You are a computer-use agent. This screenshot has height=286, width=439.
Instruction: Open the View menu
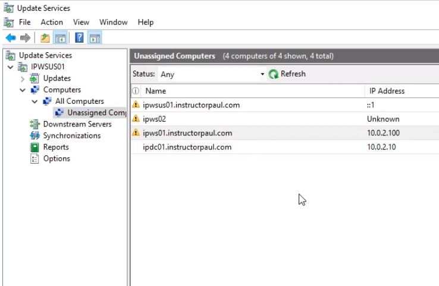(81, 22)
